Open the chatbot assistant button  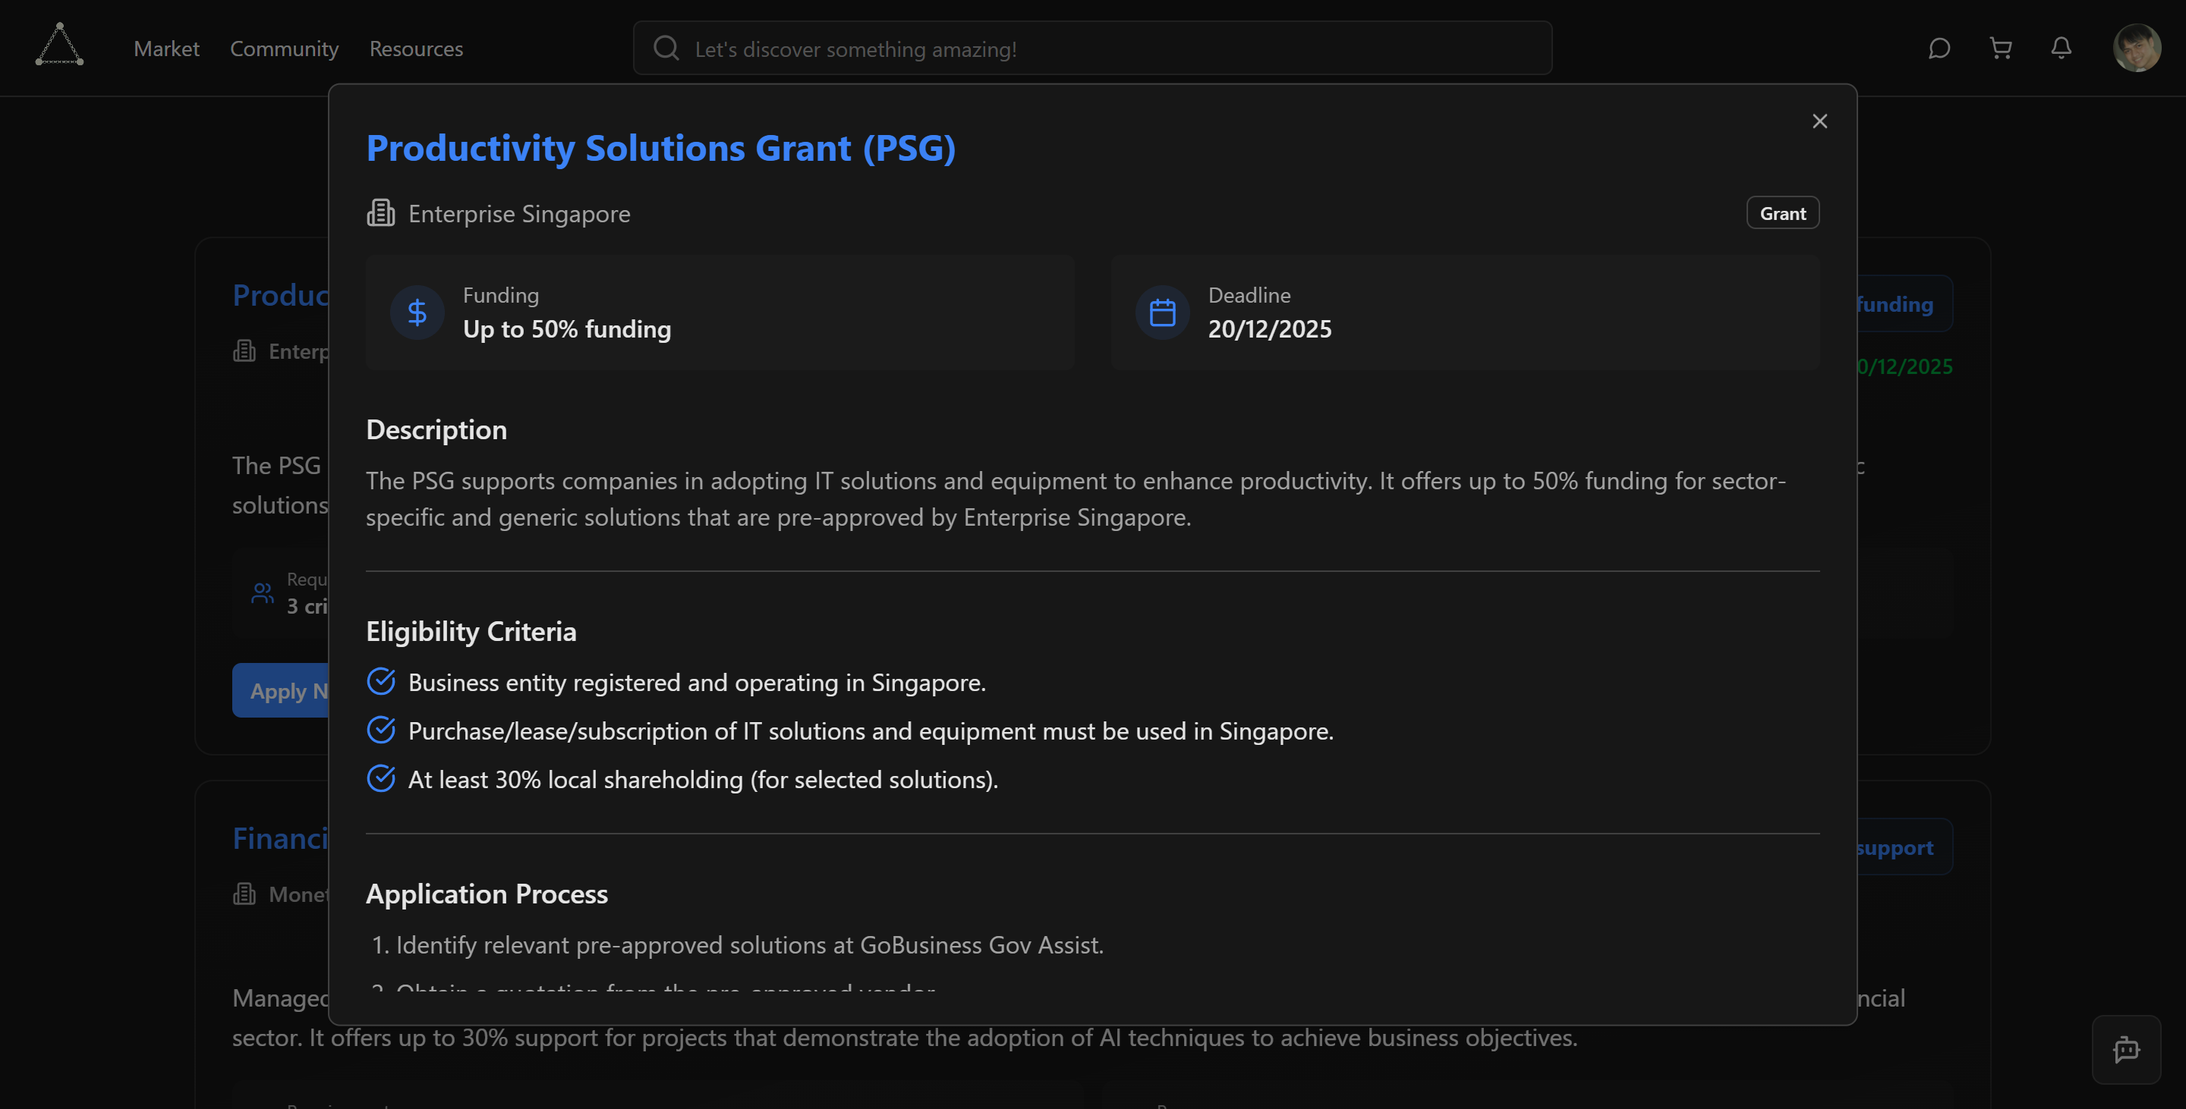[2126, 1050]
